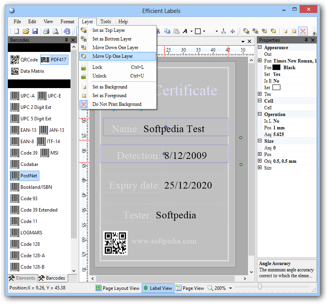Select the JAN-13 barcode type
The width and height of the screenshot is (328, 304).
point(52,130)
